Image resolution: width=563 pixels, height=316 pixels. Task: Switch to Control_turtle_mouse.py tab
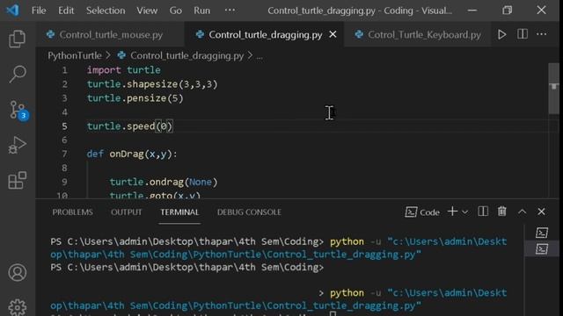[x=110, y=35]
